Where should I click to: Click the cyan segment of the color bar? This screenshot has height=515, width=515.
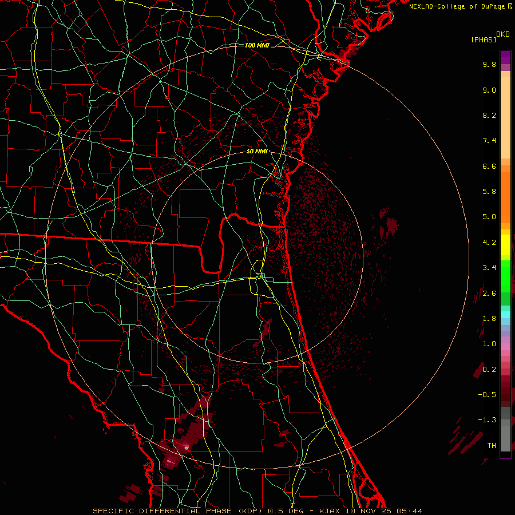pyautogui.click(x=505, y=315)
